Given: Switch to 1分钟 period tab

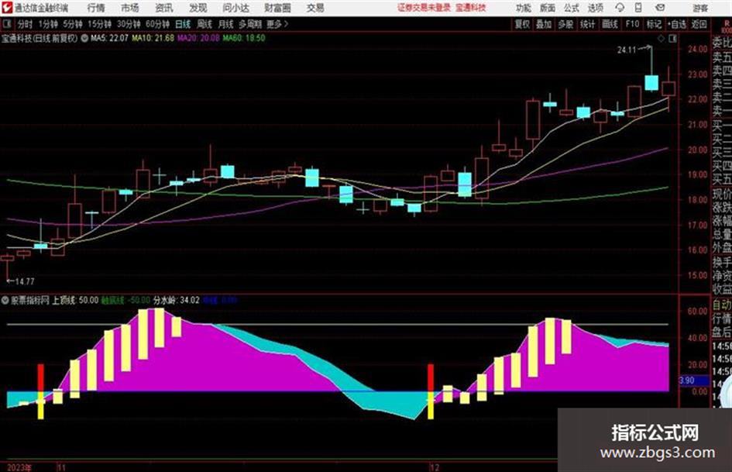Looking at the screenshot, I should tap(48, 24).
